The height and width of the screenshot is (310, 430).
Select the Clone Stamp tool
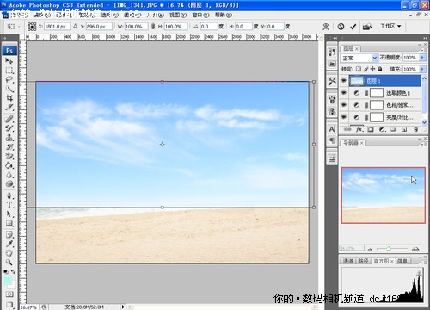(9, 138)
